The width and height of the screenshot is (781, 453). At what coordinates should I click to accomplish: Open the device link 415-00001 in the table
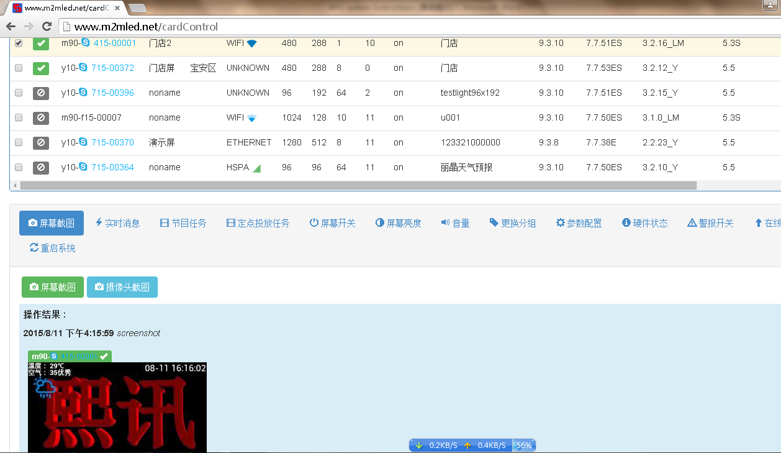[x=115, y=43]
